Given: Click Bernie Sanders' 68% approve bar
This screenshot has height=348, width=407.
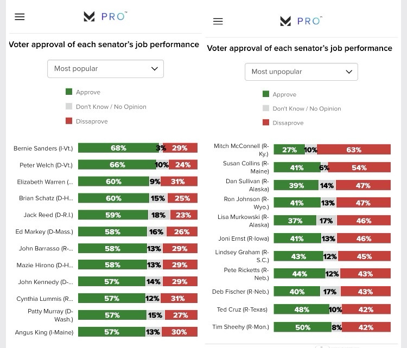Looking at the screenshot, I should pos(118,148).
